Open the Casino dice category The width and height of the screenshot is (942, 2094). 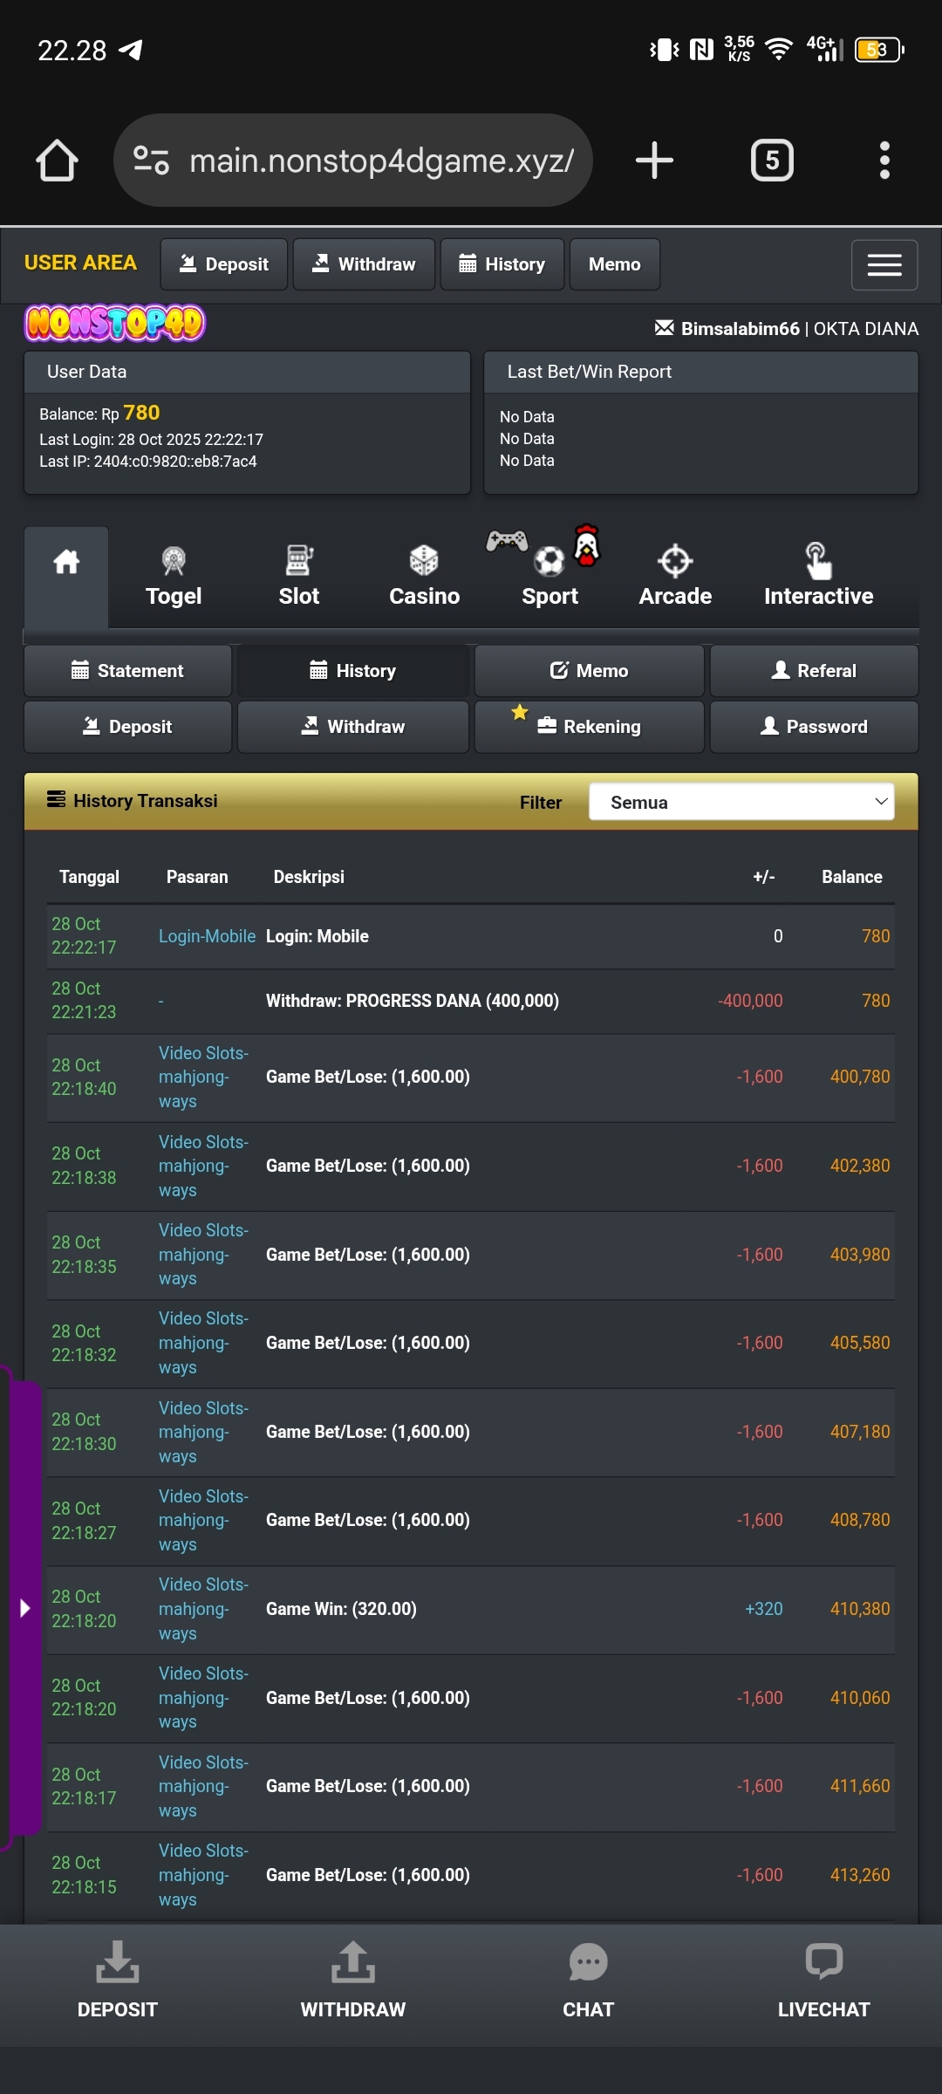pos(424,577)
